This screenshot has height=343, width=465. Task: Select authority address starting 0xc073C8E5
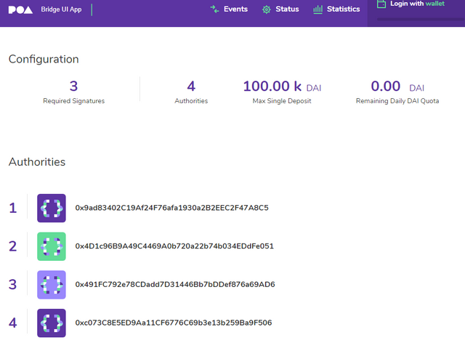tap(174, 323)
